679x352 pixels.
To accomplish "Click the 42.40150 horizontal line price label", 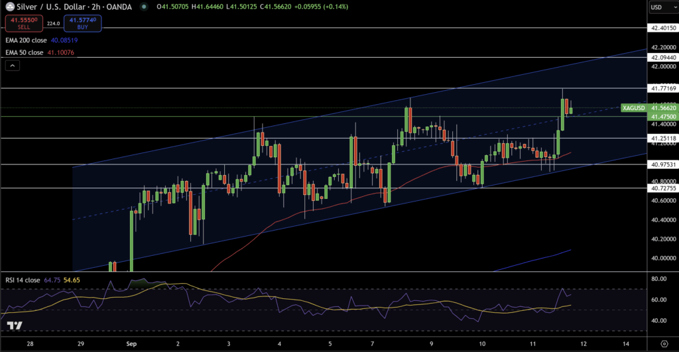I will tap(663, 28).
